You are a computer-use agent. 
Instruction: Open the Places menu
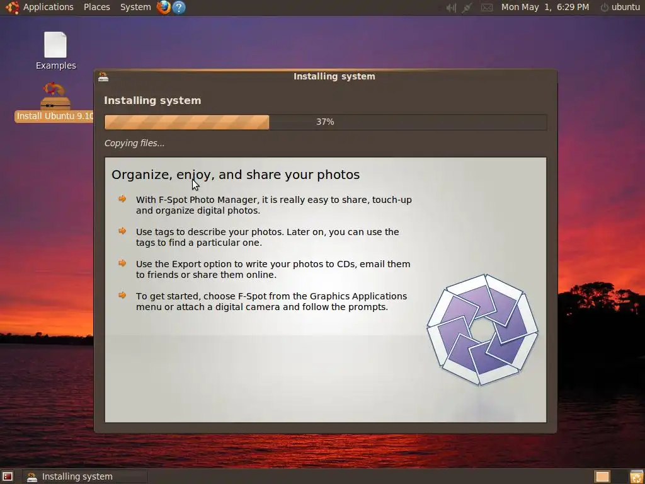click(96, 7)
